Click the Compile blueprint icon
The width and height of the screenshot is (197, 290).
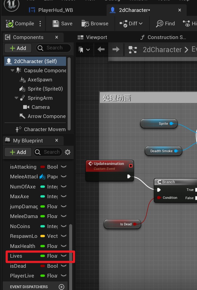pyautogui.click(x=10, y=24)
